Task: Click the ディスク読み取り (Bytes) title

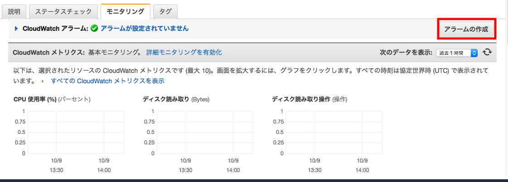Action: pos(176,100)
